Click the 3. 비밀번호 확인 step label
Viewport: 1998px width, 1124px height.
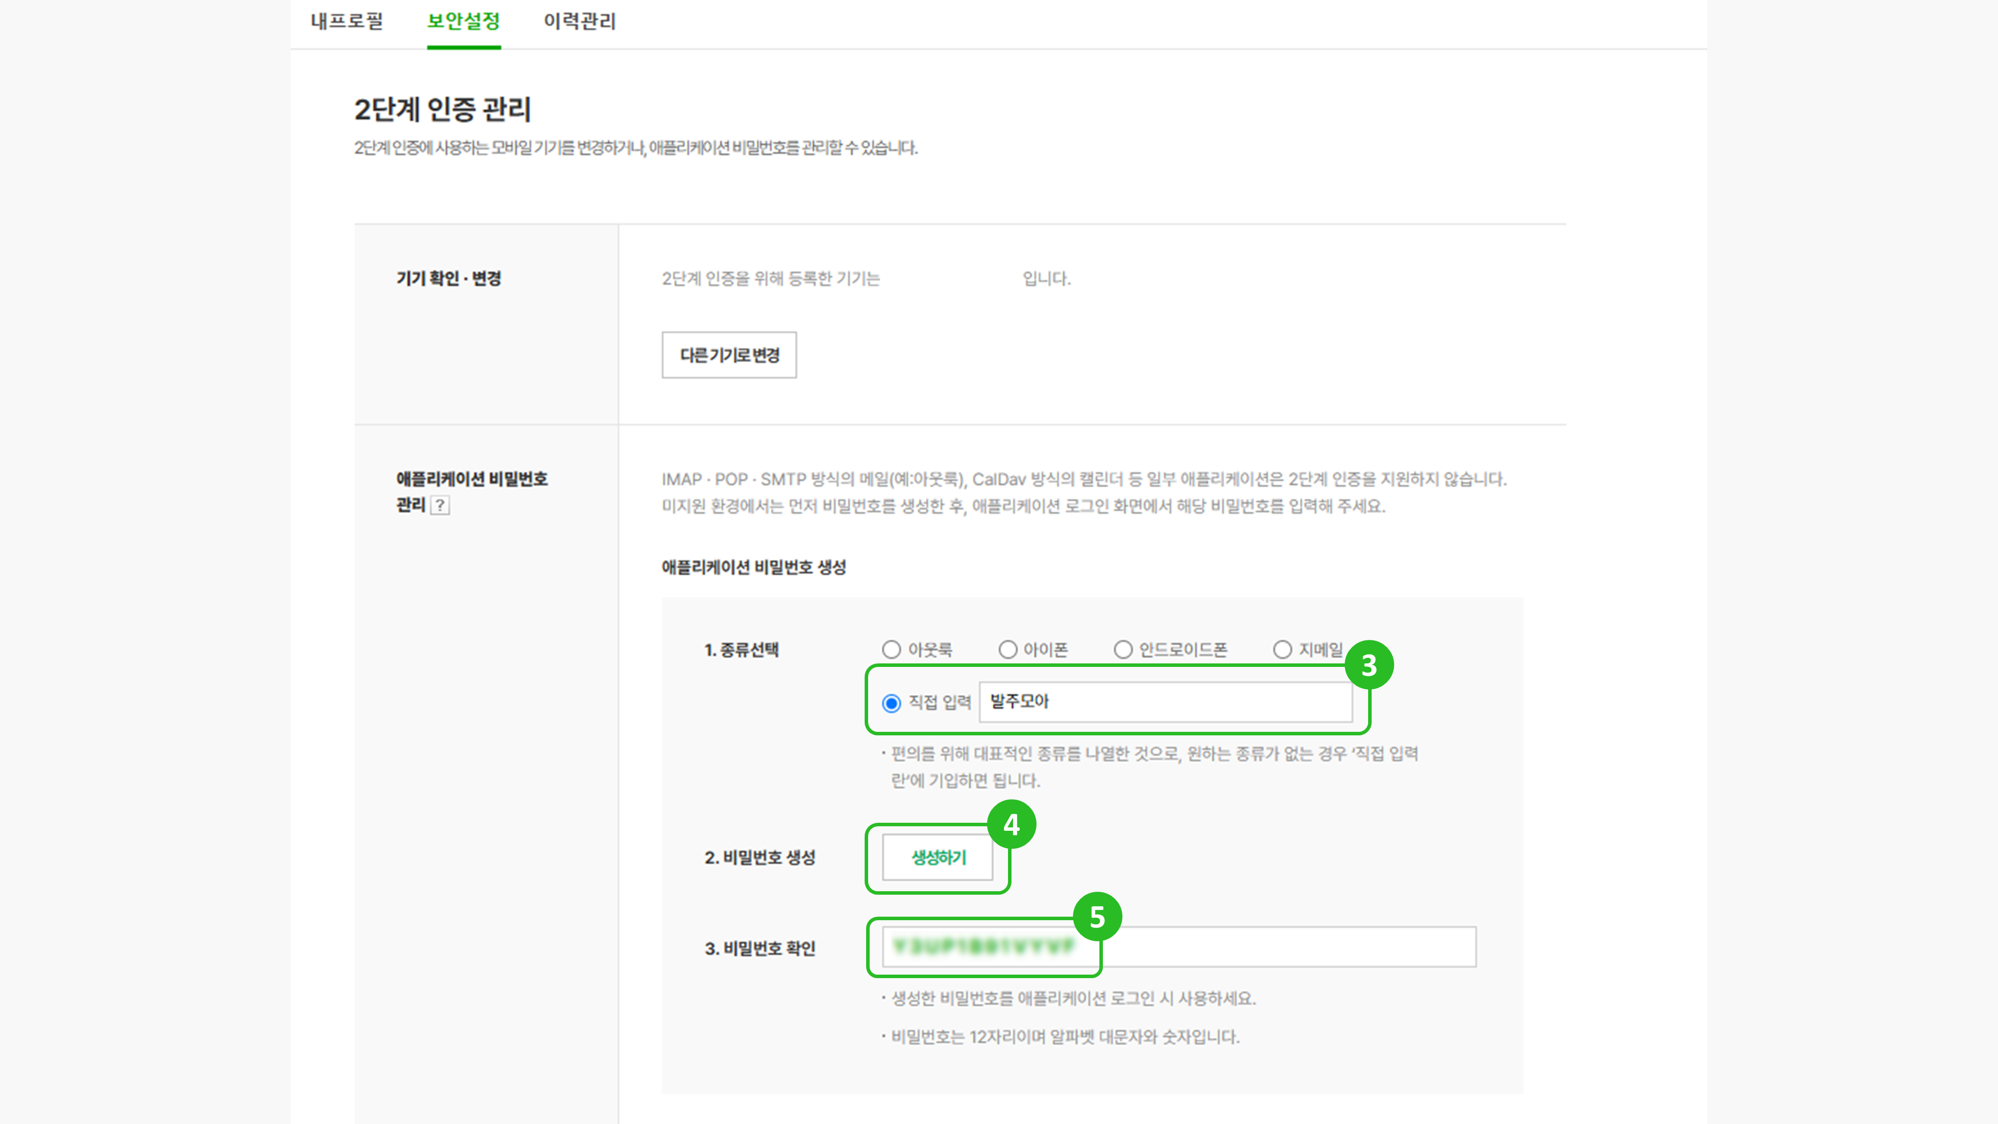(759, 949)
